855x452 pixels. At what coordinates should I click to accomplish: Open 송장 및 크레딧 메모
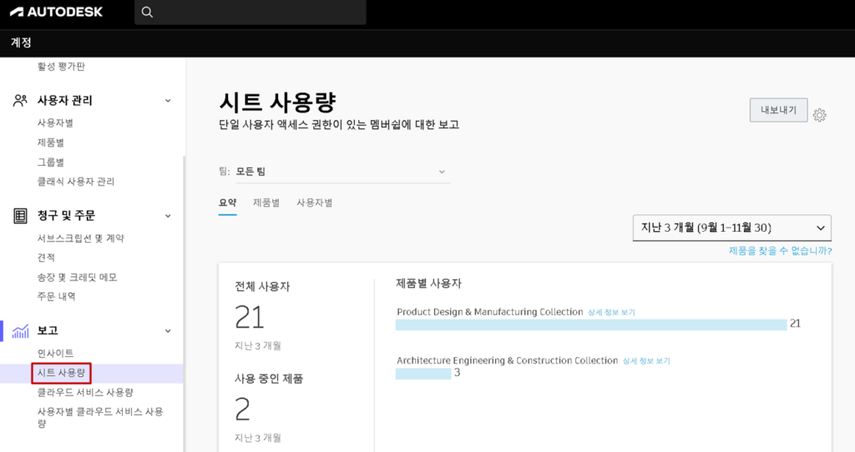pyautogui.click(x=77, y=277)
